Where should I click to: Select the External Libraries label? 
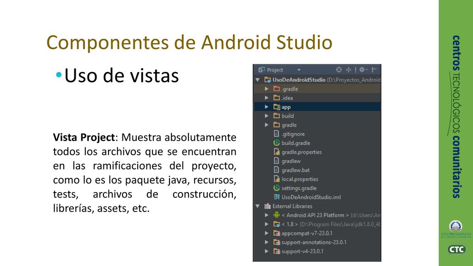coord(292,206)
